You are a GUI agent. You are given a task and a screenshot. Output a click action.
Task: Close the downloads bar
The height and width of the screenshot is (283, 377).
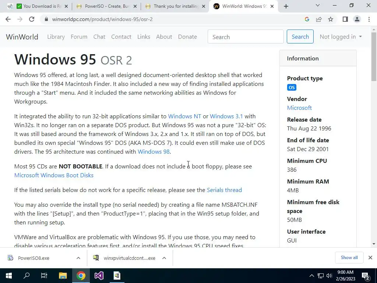370,258
